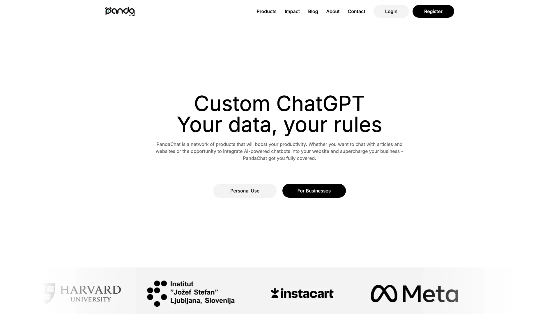Screen dimensions: 559x314
Task: Click the Products navigation icon
Action: (266, 11)
